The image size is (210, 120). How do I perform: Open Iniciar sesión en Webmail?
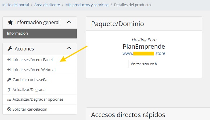pos(40,70)
